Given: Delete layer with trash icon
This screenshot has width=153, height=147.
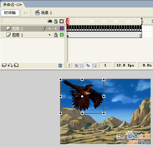Looking at the screenshot, I should coord(60,65).
